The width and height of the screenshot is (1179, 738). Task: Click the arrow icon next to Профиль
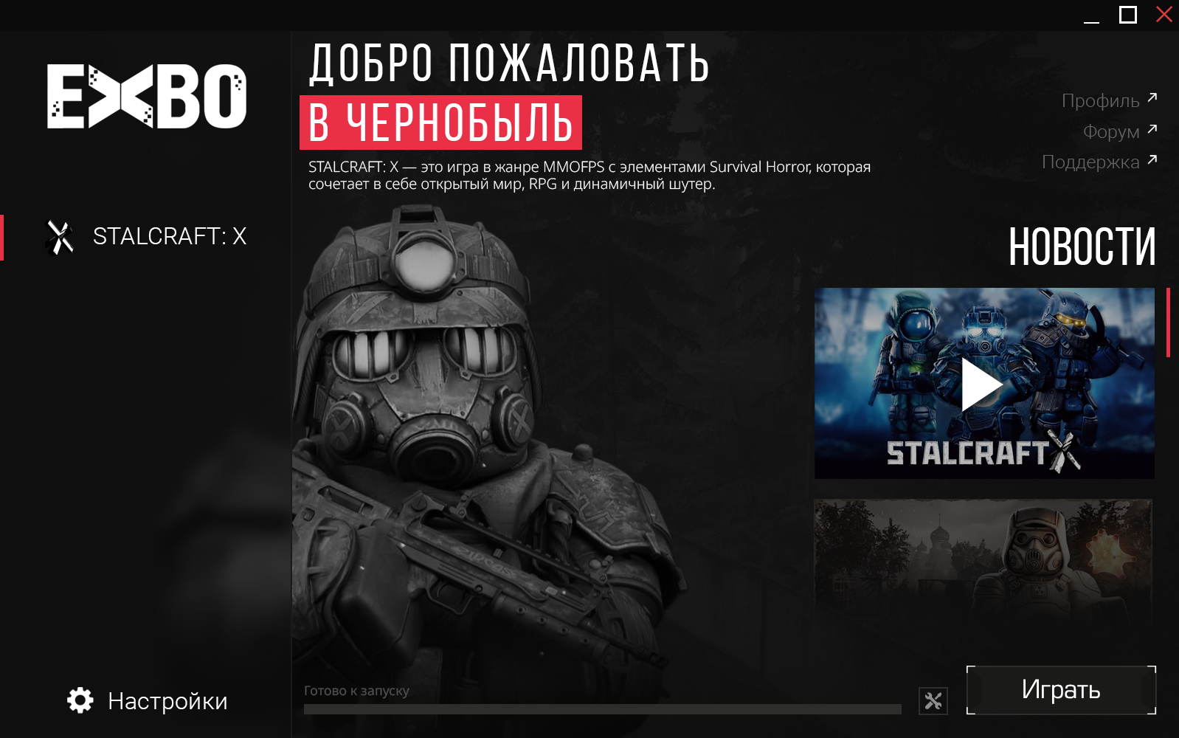[1152, 97]
